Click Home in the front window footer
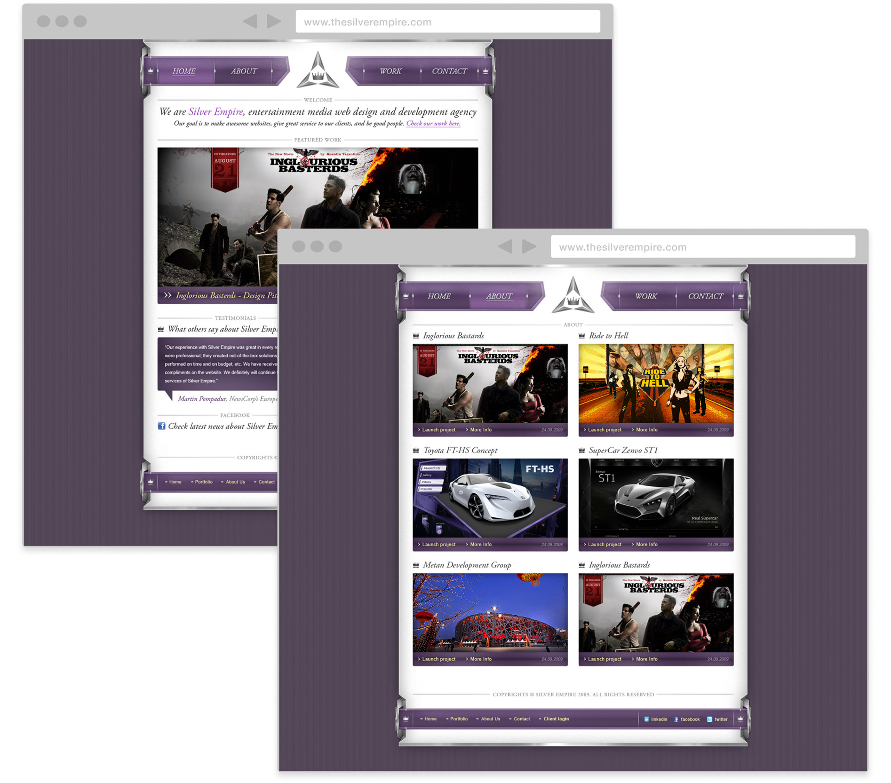Screen dimensions: 891x783 click(x=430, y=719)
